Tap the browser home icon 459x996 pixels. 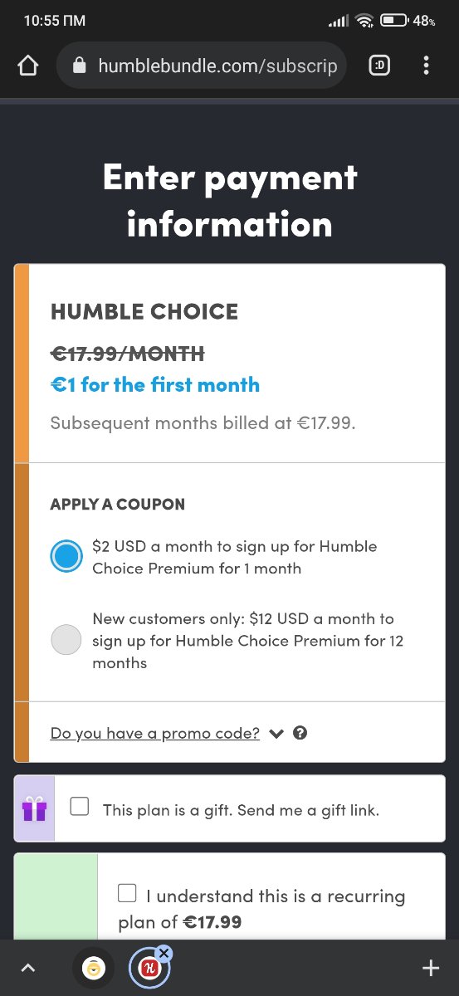click(27, 66)
